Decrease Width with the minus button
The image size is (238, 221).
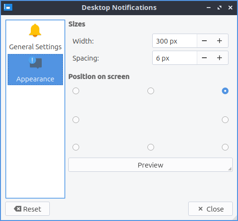pos(204,41)
